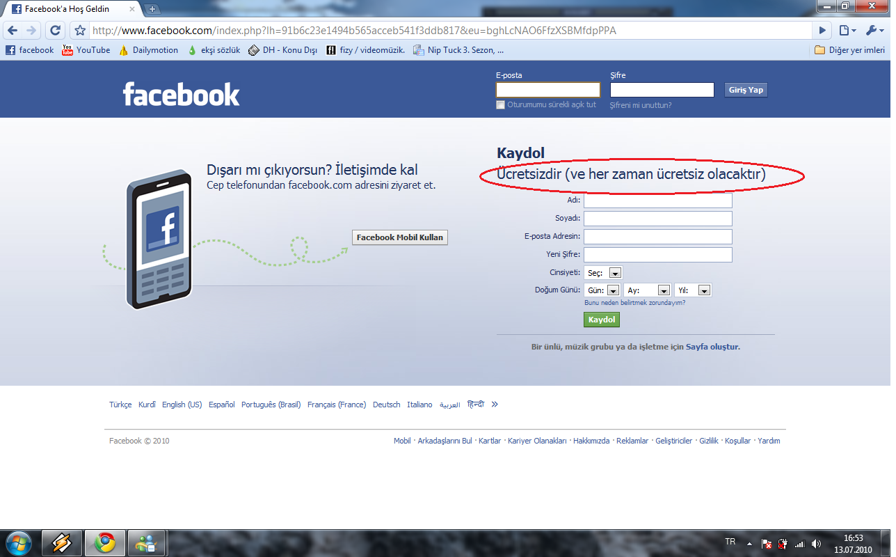896x557 pixels.
Task: Click the 'Facebook Mobil Kullan' button
Action: (399, 237)
